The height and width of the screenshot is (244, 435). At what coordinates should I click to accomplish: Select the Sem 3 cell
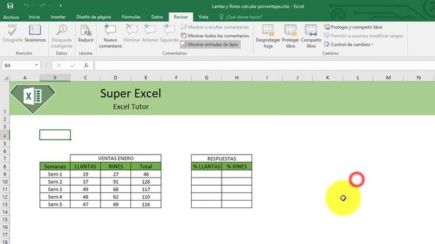[x=55, y=189]
